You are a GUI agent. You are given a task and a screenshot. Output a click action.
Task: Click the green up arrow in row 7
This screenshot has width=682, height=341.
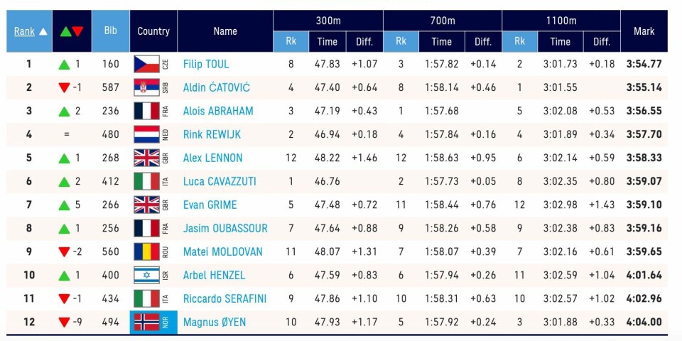tap(65, 205)
